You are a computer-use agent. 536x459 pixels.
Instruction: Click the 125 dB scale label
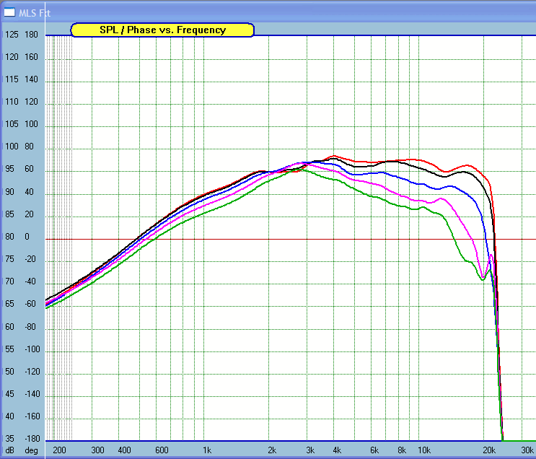(x=12, y=35)
